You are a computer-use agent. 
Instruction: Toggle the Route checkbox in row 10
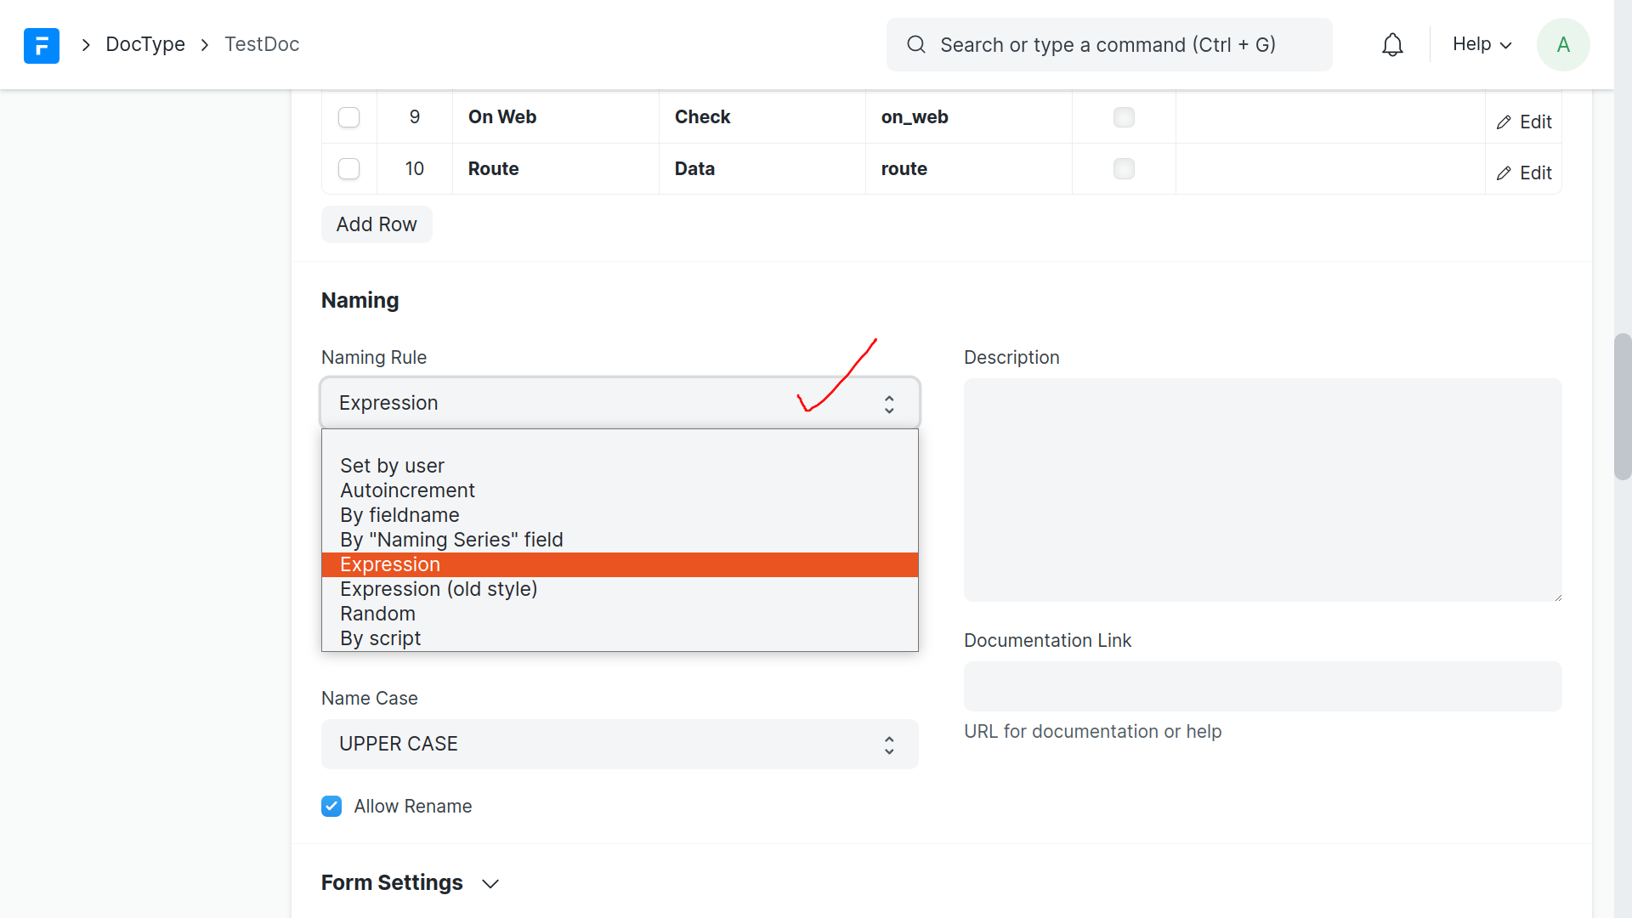pos(1123,168)
